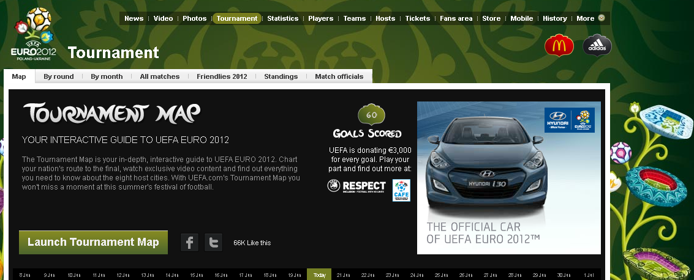Viewport: 694px width, 280px height.
Task: Select 21 Jun on the timeline
Action: (x=343, y=275)
